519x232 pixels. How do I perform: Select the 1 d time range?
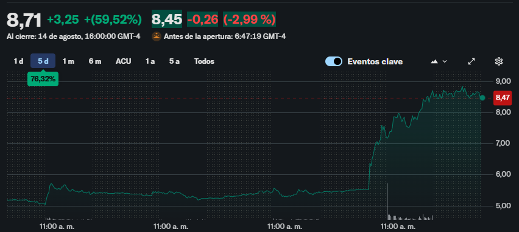click(18, 61)
